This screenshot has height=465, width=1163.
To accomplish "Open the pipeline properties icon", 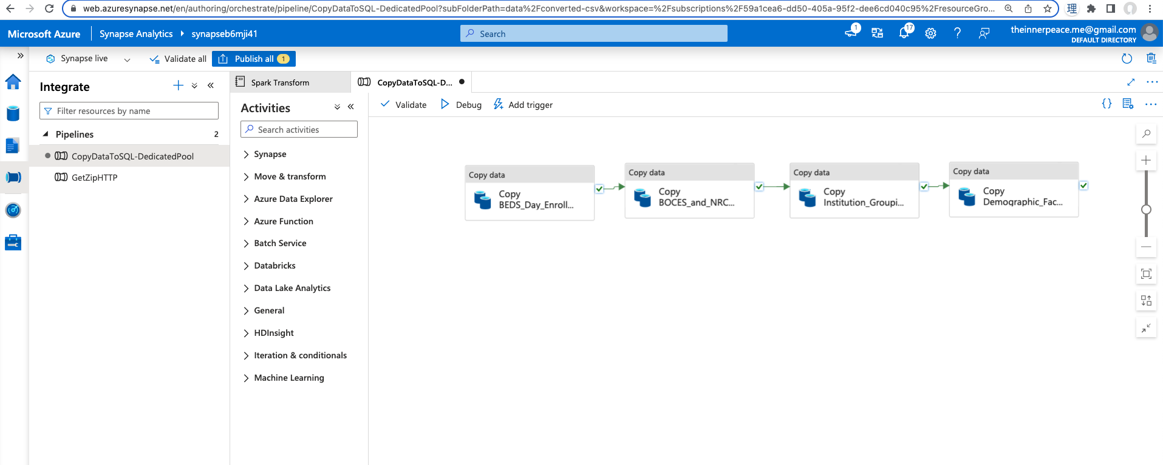I will pos(1128,104).
